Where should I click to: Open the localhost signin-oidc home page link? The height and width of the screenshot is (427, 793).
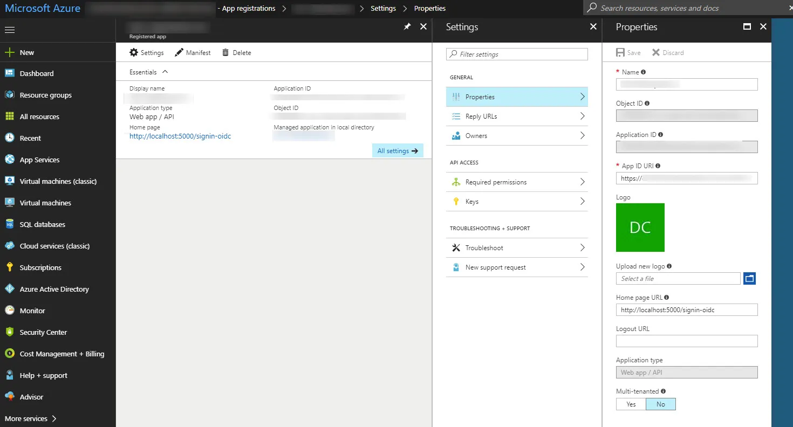click(180, 136)
